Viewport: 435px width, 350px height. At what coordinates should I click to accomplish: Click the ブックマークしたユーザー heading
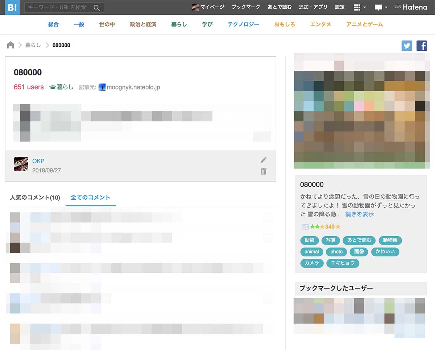(336, 288)
